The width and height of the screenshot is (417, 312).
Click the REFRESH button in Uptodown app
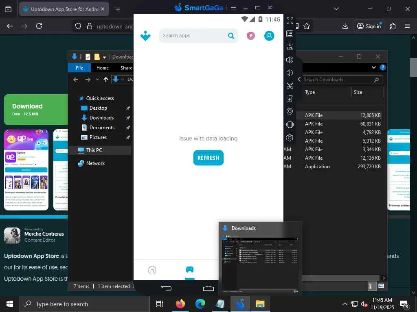point(208,158)
